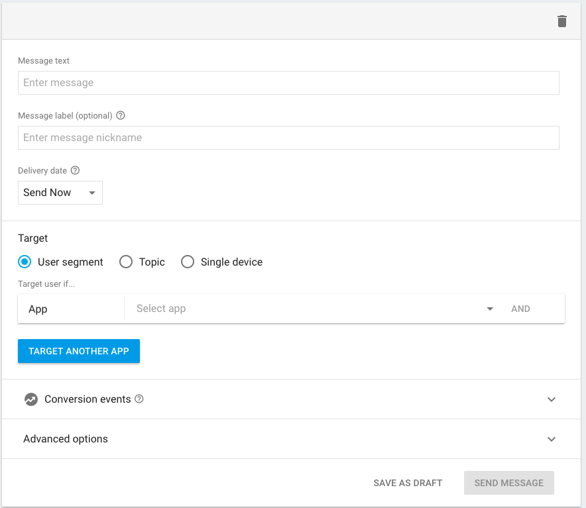Select Single device radio button
This screenshot has height=508, width=586.
188,262
